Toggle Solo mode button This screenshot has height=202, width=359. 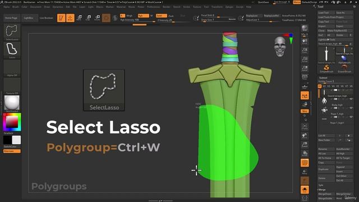(x=305, y=190)
